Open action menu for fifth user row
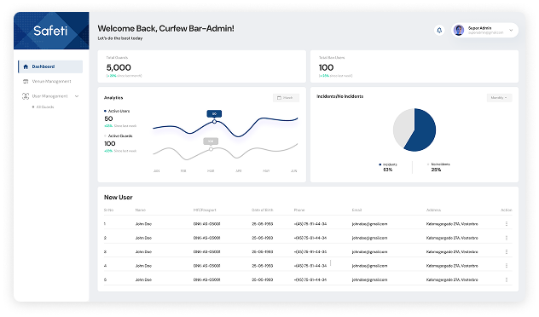 507,280
